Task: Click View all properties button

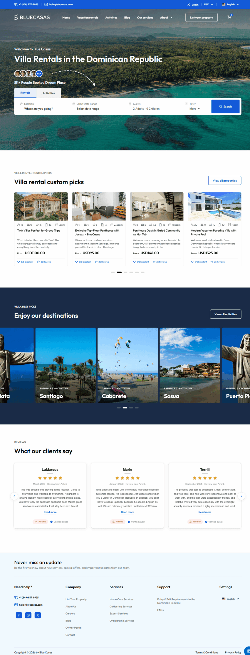Action: [225, 180]
